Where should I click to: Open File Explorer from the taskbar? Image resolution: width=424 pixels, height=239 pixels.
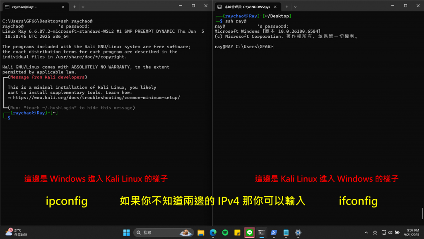[x=201, y=232]
